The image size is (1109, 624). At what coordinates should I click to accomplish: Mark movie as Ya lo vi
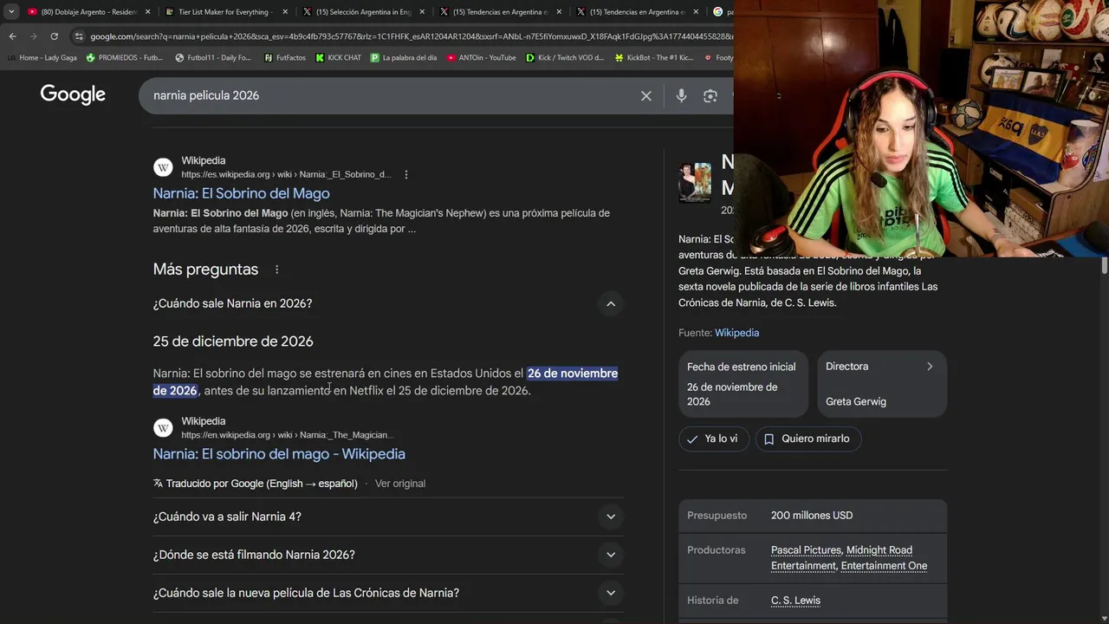(x=712, y=439)
